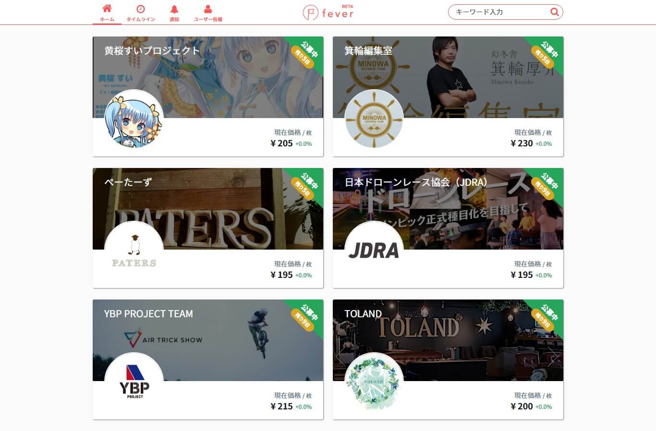Click the blue-haired anime girl avatar
Viewport: 656px width, 431px height.
[x=134, y=119]
